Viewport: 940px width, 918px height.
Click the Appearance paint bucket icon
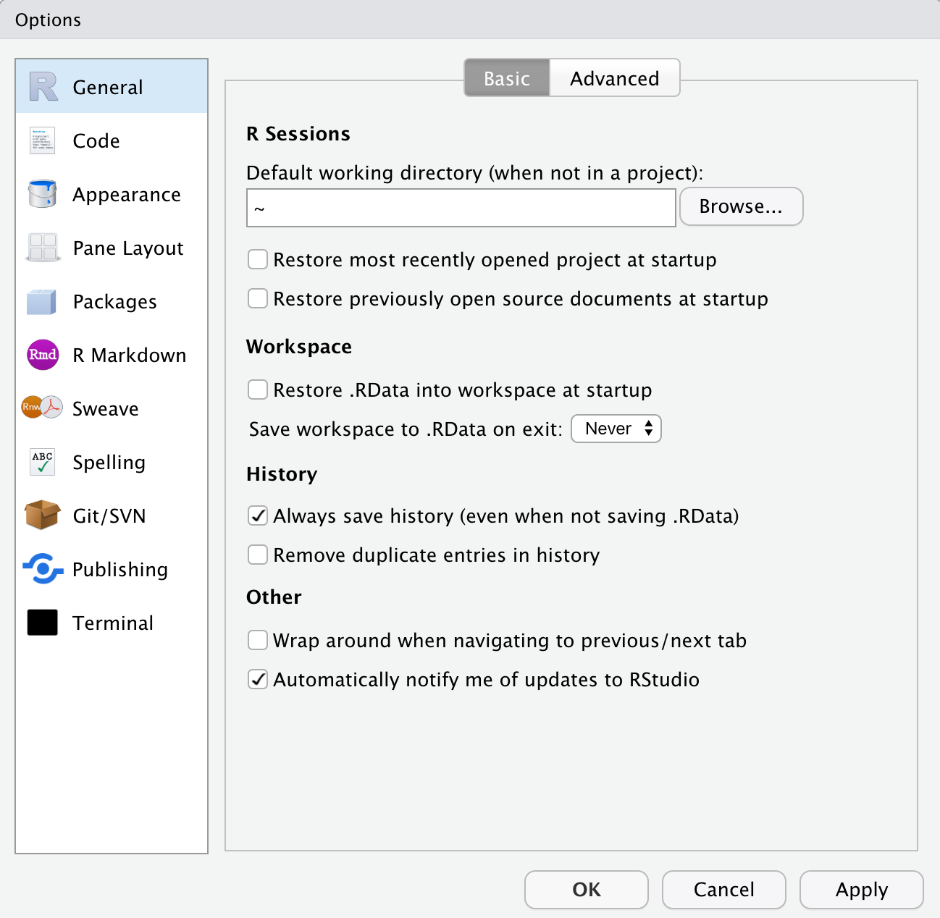[41, 194]
